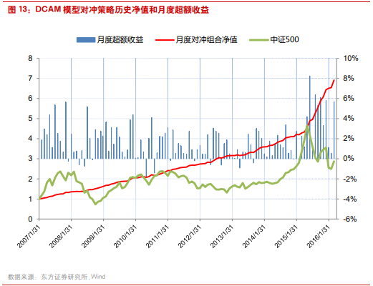This screenshot has height=286, width=373.
Task: Click date label '2013/1/31'
Action: click(223, 236)
